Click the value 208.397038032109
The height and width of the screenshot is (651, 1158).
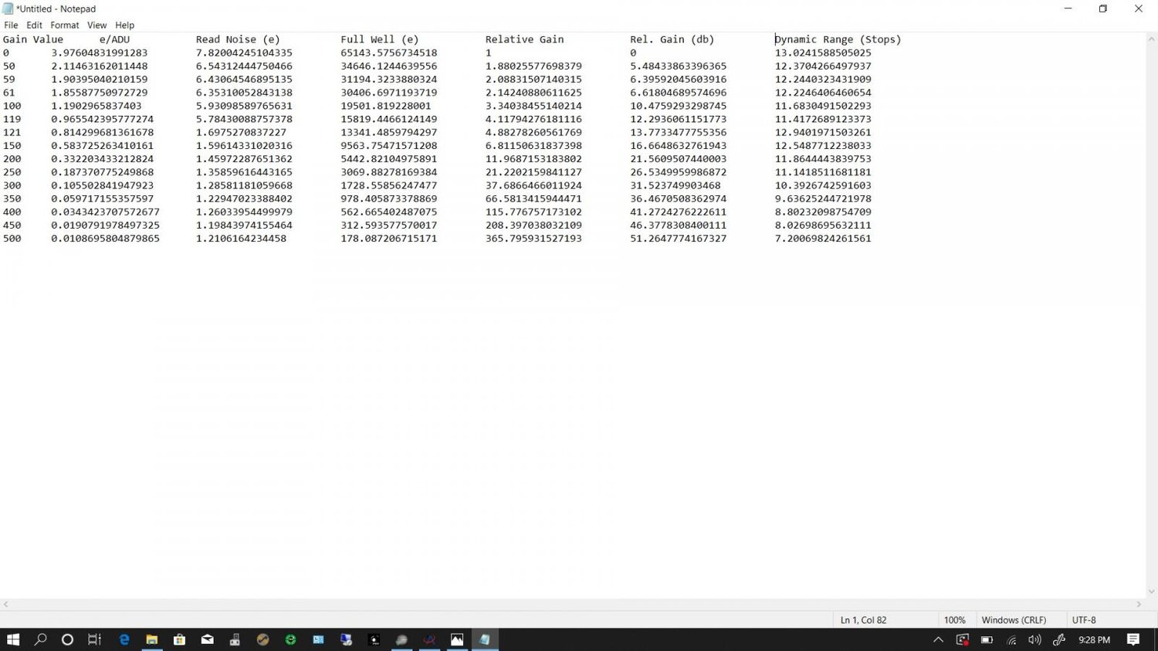(x=533, y=225)
